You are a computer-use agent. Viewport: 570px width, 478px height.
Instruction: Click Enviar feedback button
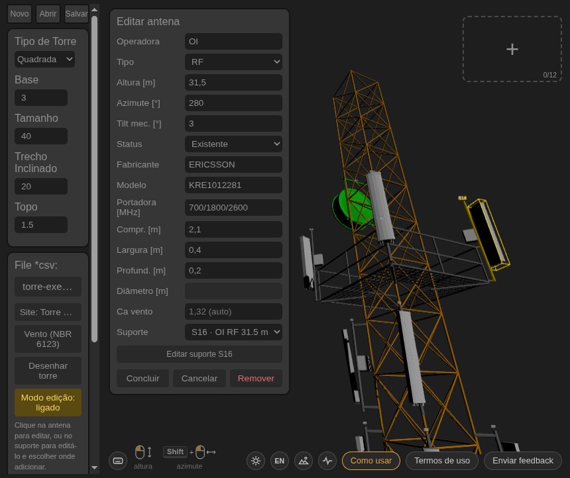[523, 461]
